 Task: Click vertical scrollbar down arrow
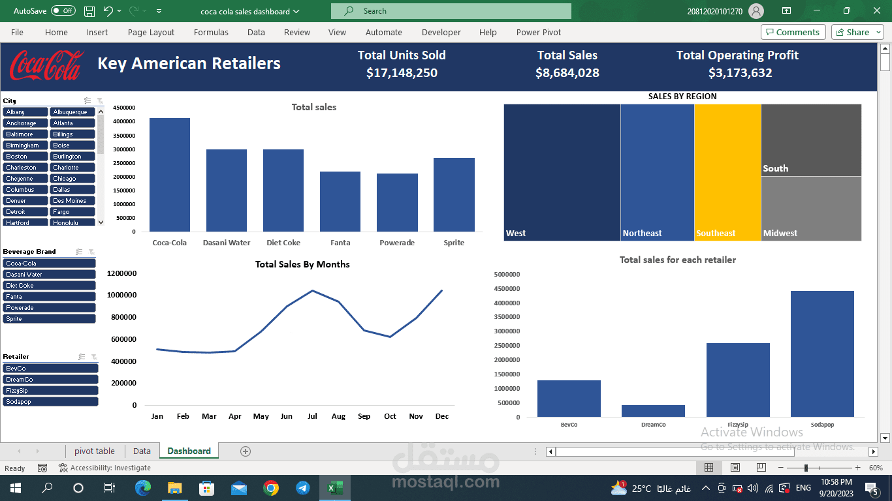coord(885,438)
